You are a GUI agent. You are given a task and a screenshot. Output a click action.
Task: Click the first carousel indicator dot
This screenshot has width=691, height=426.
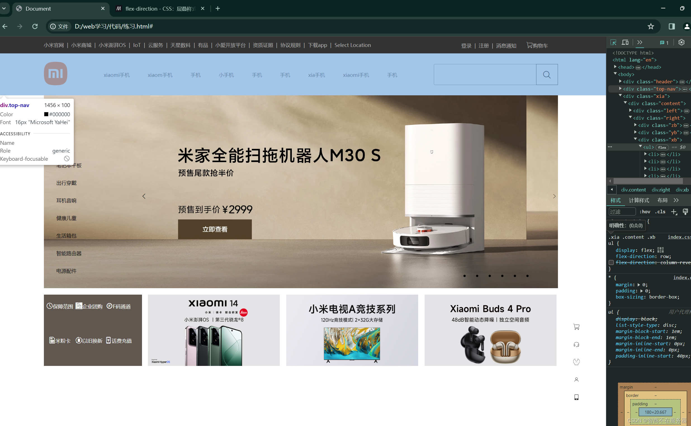coord(465,276)
